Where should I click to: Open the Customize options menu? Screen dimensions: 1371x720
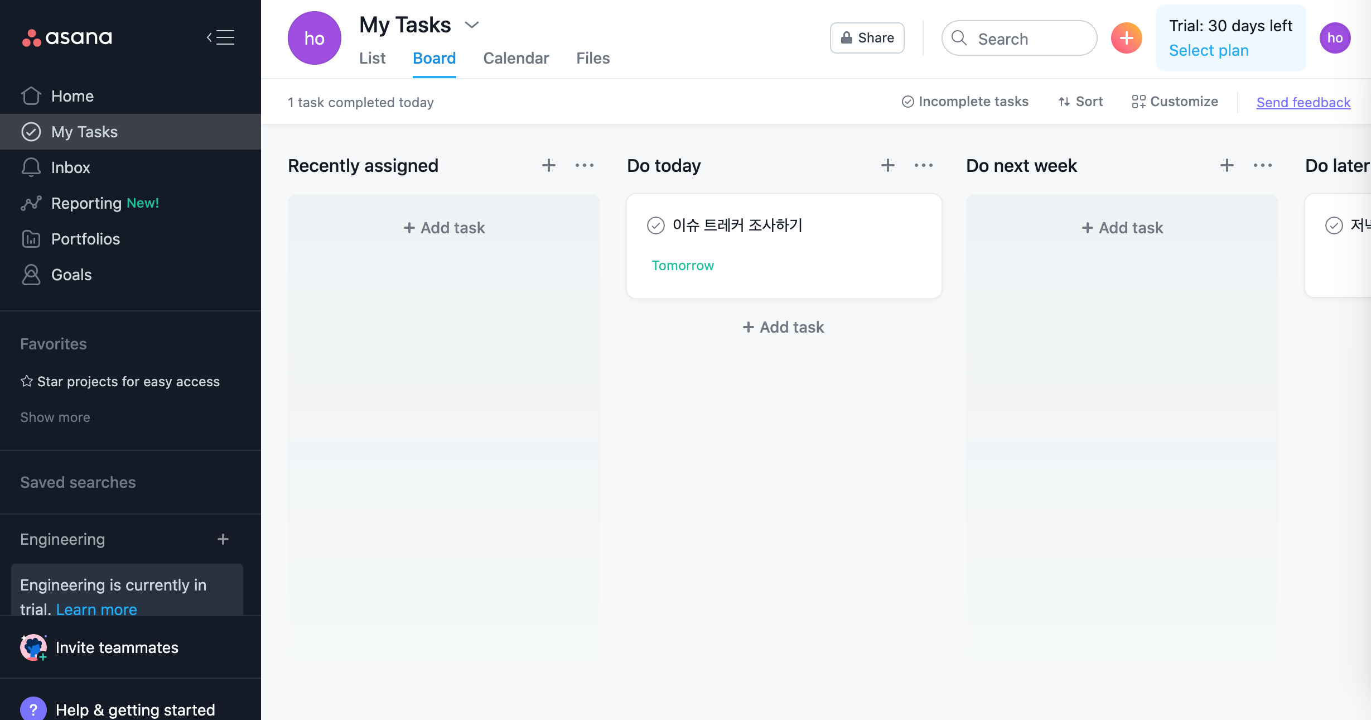(1175, 102)
